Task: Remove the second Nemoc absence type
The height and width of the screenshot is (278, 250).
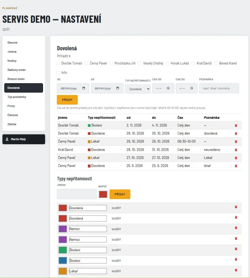Action: tap(236, 238)
